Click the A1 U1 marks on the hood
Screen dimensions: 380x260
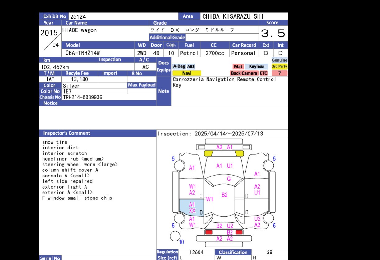(224, 166)
